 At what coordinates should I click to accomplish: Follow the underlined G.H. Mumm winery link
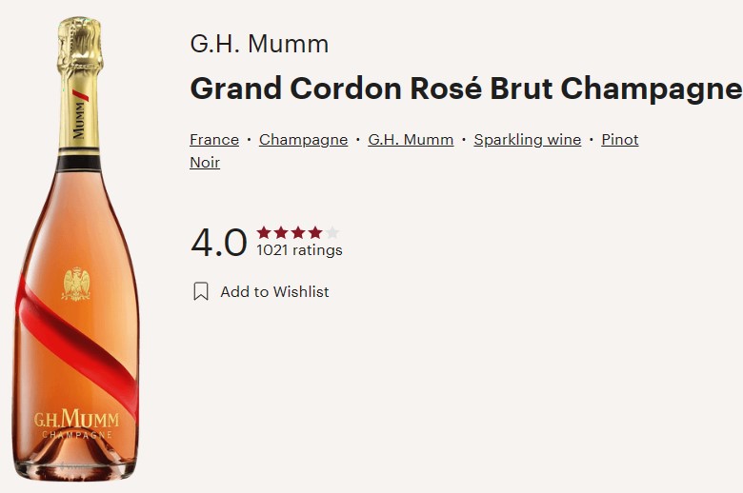click(x=411, y=140)
